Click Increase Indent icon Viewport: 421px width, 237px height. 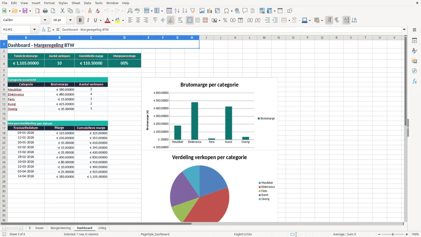(267, 20)
